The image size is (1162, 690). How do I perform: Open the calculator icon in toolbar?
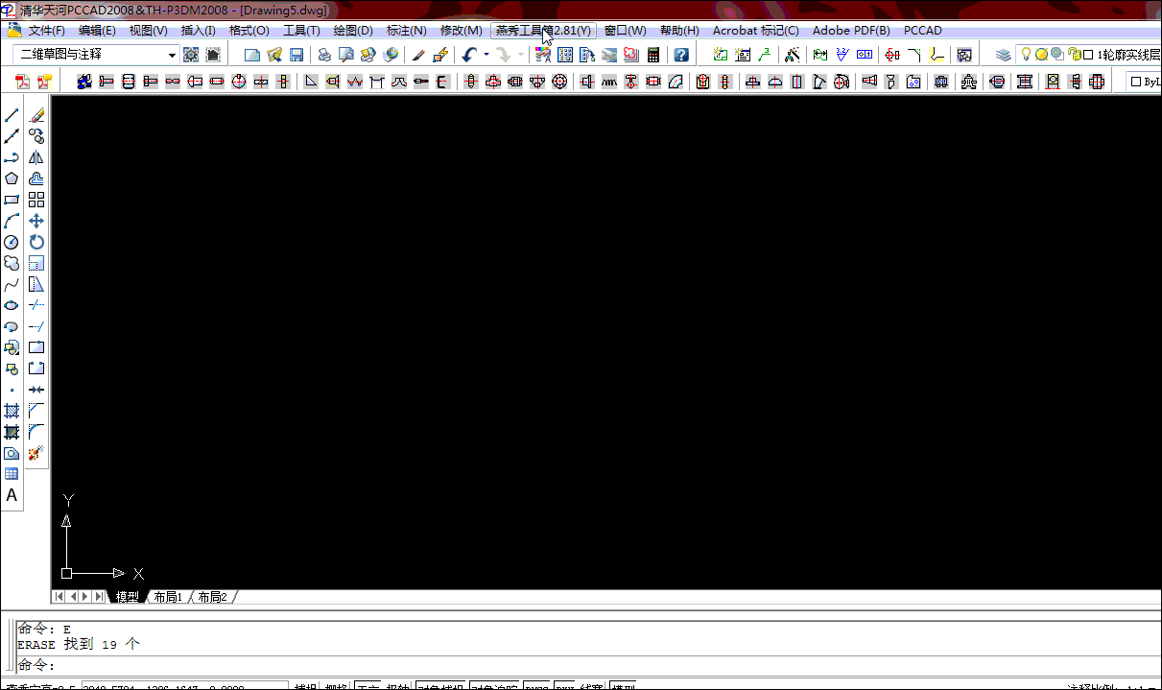(653, 55)
